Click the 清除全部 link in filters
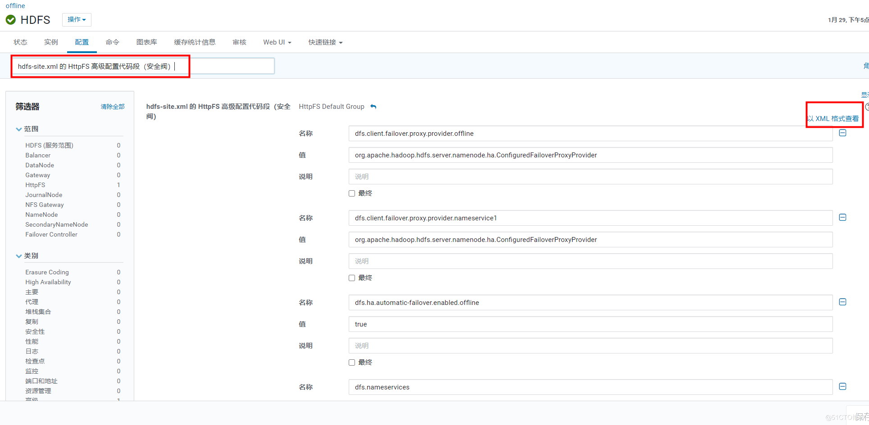Image resolution: width=869 pixels, height=425 pixels. point(113,107)
